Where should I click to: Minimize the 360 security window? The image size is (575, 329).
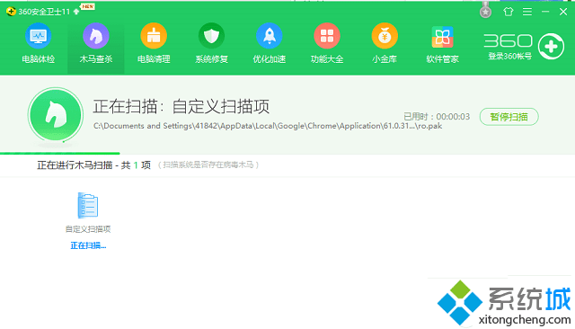tap(545, 12)
